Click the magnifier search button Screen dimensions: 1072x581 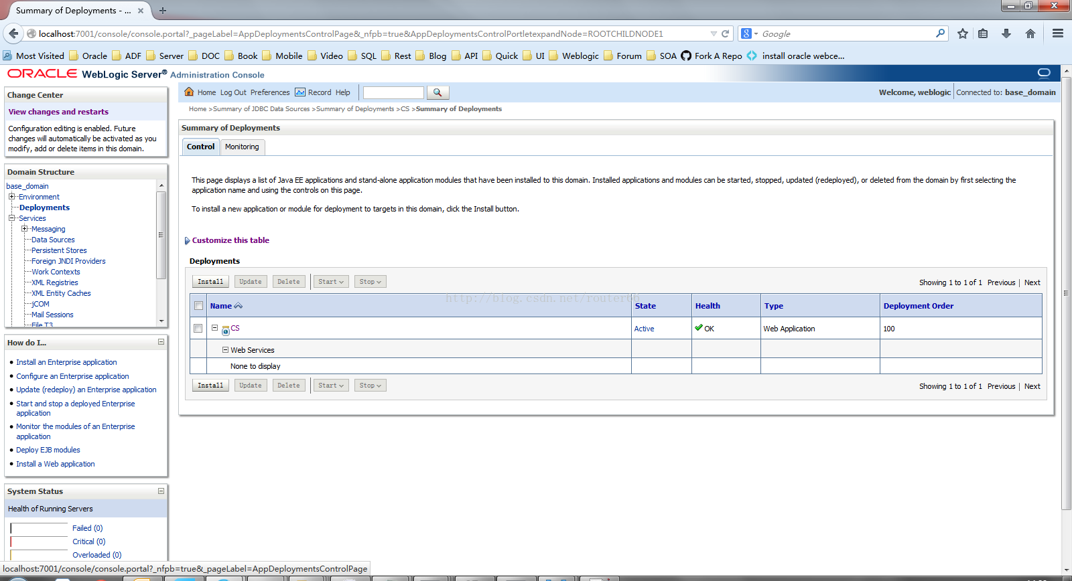click(438, 92)
